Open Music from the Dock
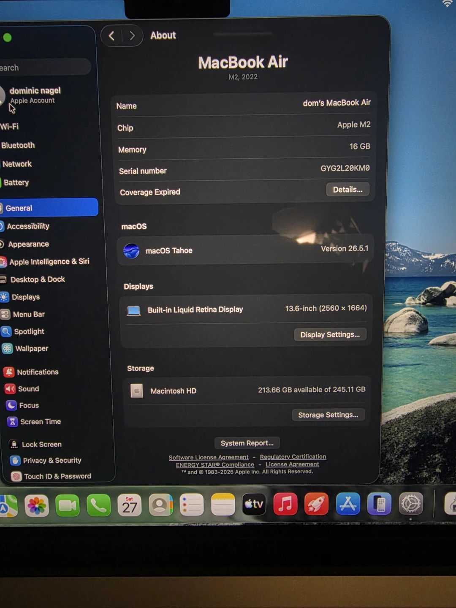 coord(285,504)
